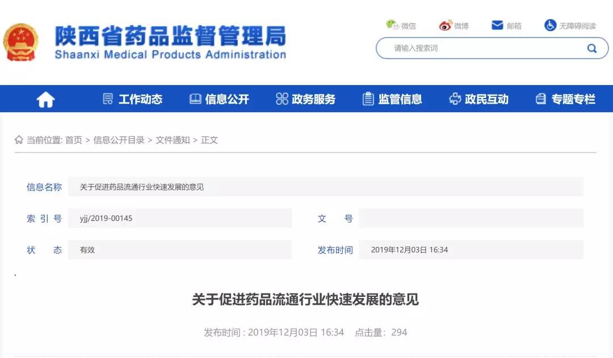Open the 信息公开 menu
Viewport: 613px width, 358px height.
(x=219, y=99)
